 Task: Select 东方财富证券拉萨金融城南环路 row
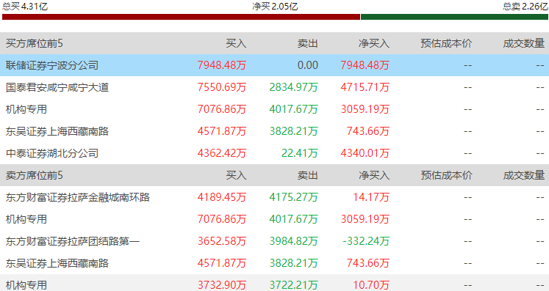point(275,197)
